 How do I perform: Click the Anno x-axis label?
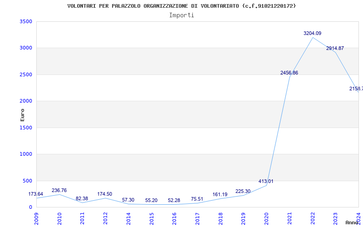pyautogui.click(x=351, y=222)
